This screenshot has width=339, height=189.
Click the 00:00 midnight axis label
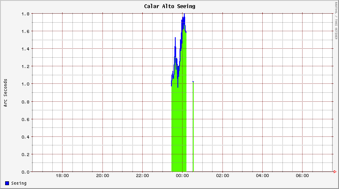pos(183,176)
